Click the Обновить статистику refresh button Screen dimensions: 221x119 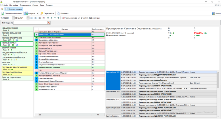click(x=12, y=13)
